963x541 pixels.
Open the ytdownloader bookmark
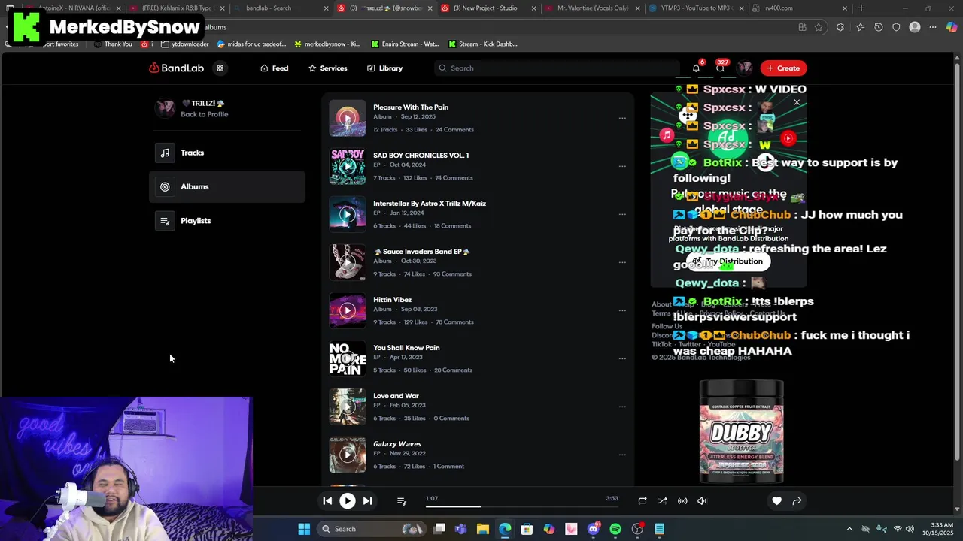[184, 44]
